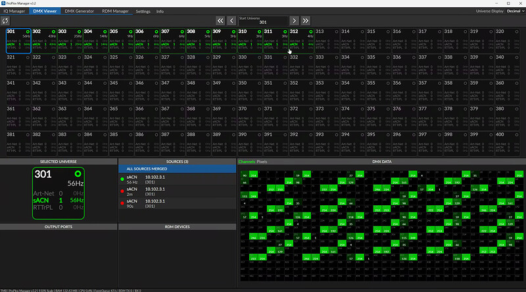Select the sACN 56 Hz source row

point(178,180)
